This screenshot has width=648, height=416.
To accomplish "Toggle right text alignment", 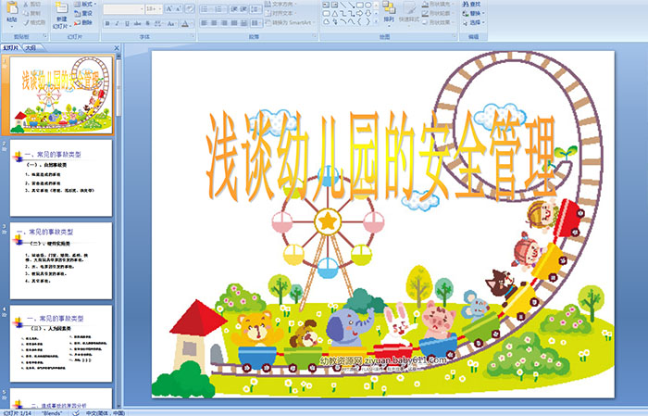I will (224, 23).
